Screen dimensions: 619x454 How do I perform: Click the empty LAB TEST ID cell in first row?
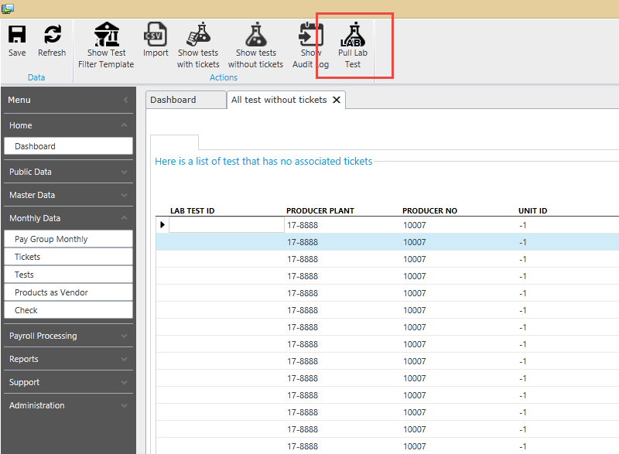click(x=227, y=225)
